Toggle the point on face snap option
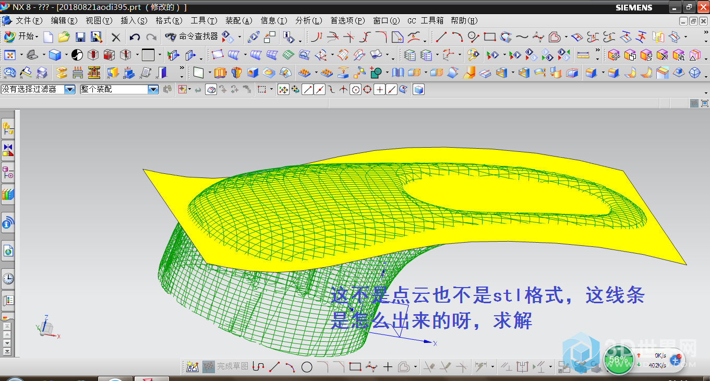710x381 pixels. pos(403,90)
